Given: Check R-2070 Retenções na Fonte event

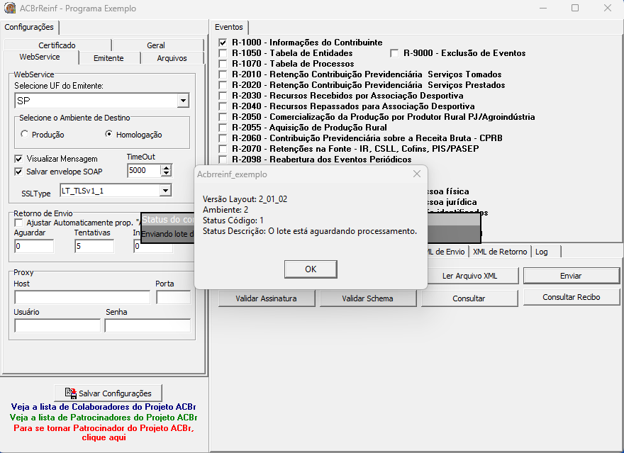Looking at the screenshot, I should click(x=223, y=149).
